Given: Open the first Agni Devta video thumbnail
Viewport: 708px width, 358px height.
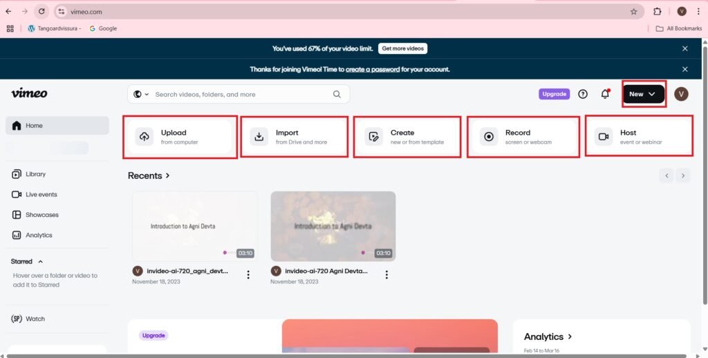Looking at the screenshot, I should pos(194,226).
